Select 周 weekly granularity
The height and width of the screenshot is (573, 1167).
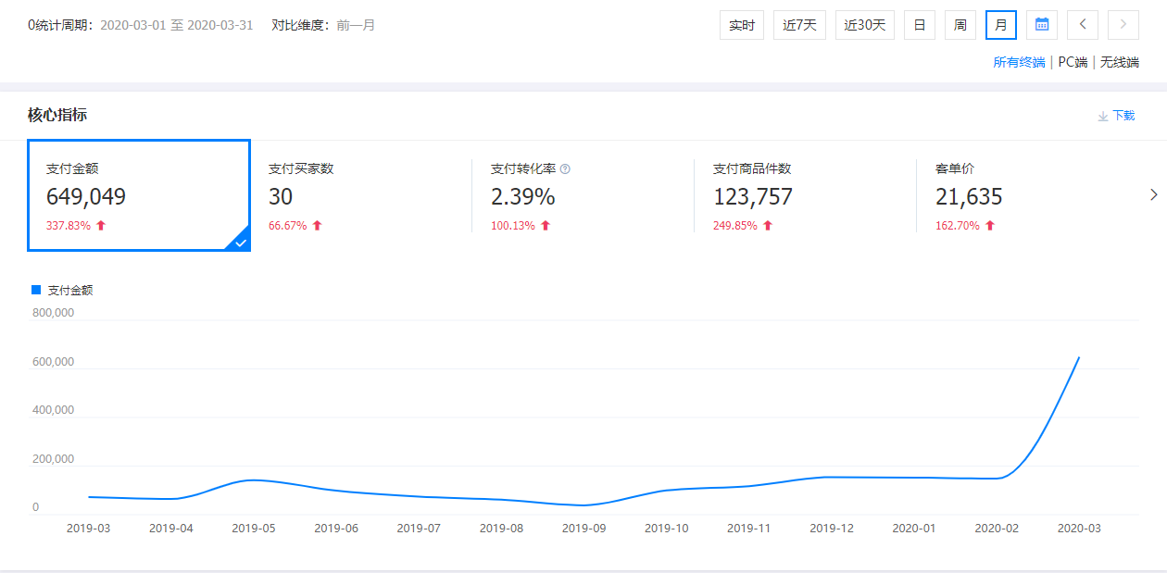click(960, 25)
